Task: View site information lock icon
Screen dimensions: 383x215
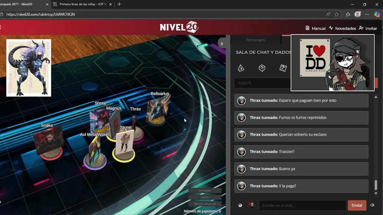Action: point(2,14)
